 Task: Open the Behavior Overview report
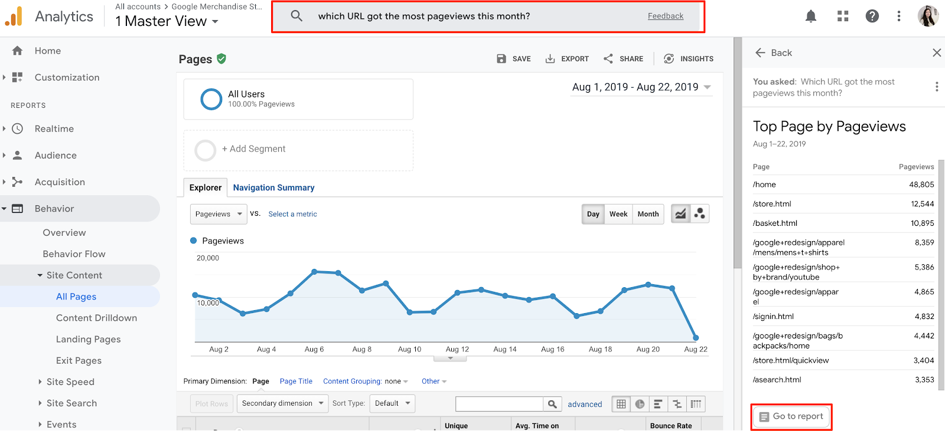point(64,233)
